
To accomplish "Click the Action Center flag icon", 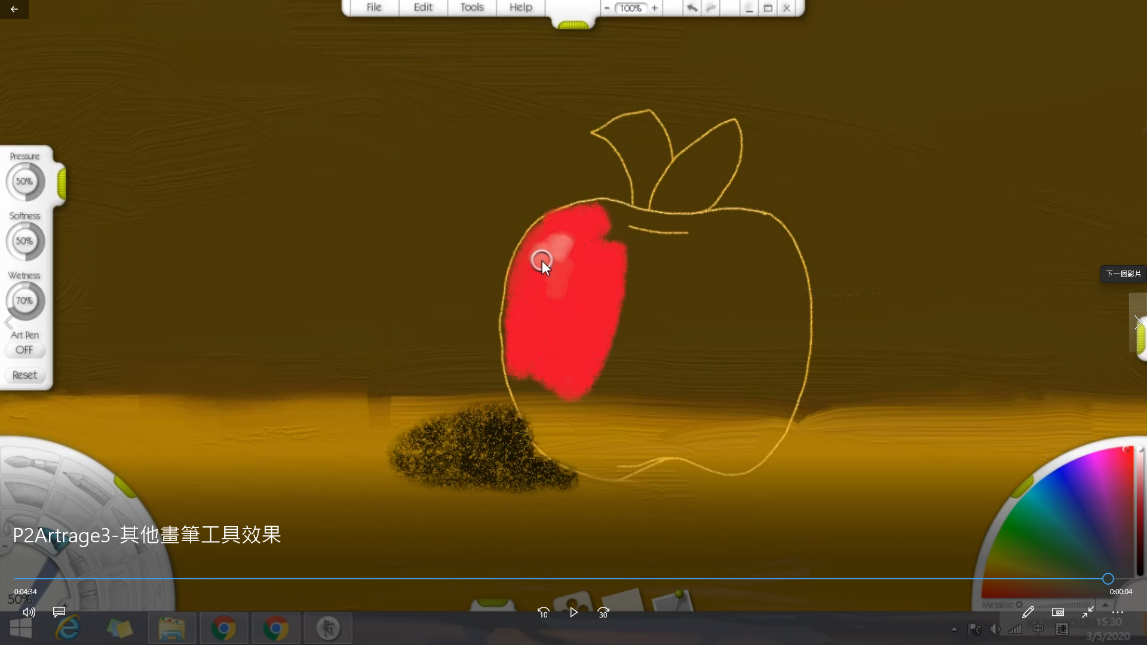I will 974,629.
